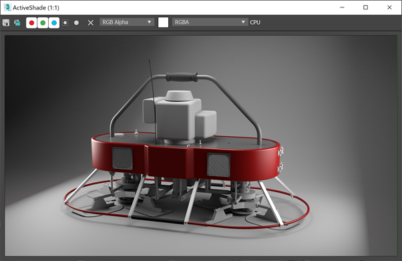
Task: Click the right mesh vent on the red body
Action: coord(218,165)
